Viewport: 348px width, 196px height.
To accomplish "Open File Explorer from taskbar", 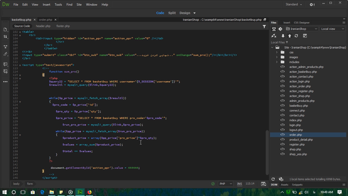I will [52, 192].
